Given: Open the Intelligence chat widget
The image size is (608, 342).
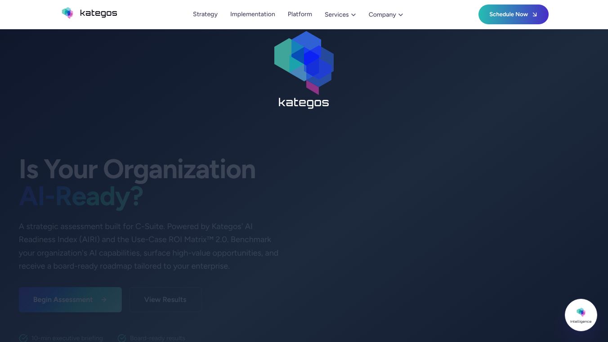Looking at the screenshot, I should click(x=581, y=315).
